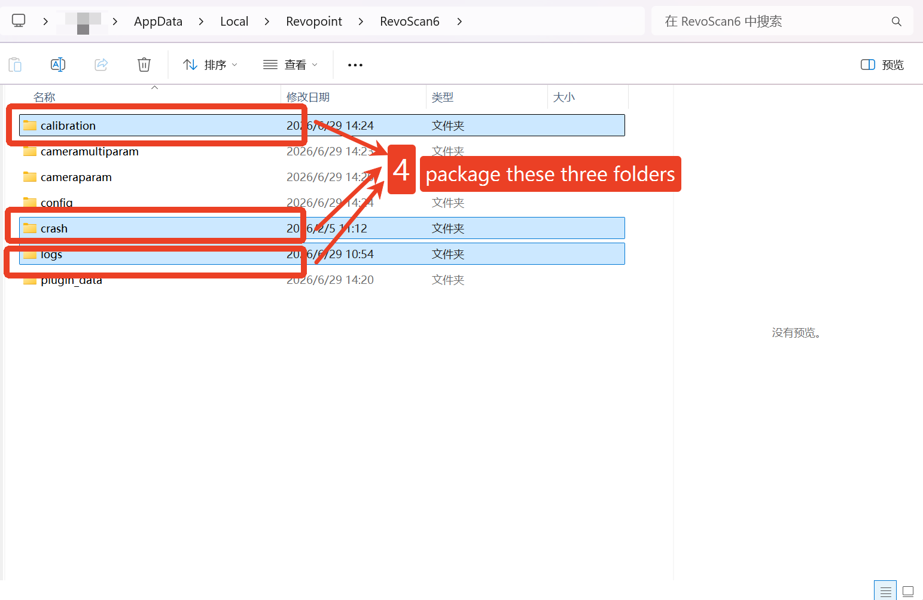Screen dimensions: 923x600
Task: Go to AppData in breadcrumb path
Action: coord(158,22)
